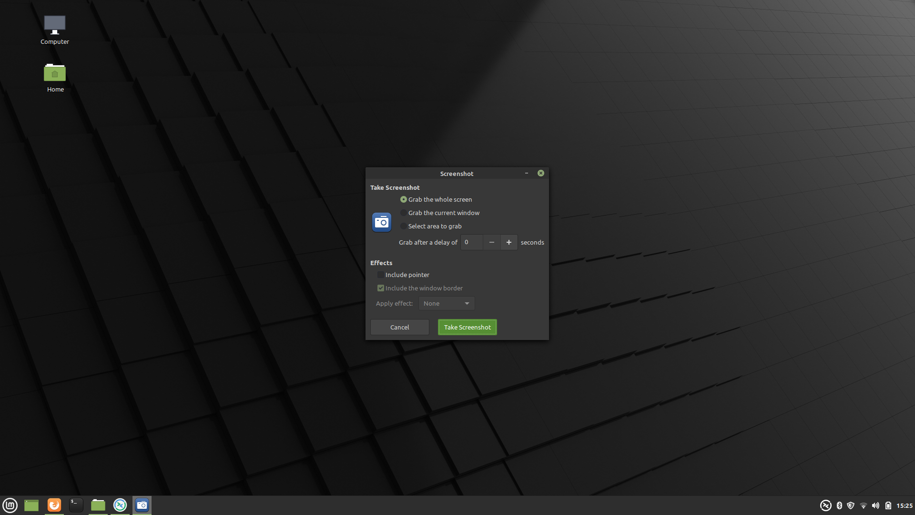
Task: Enable the Include pointer checkbox
Action: [x=403, y=275]
